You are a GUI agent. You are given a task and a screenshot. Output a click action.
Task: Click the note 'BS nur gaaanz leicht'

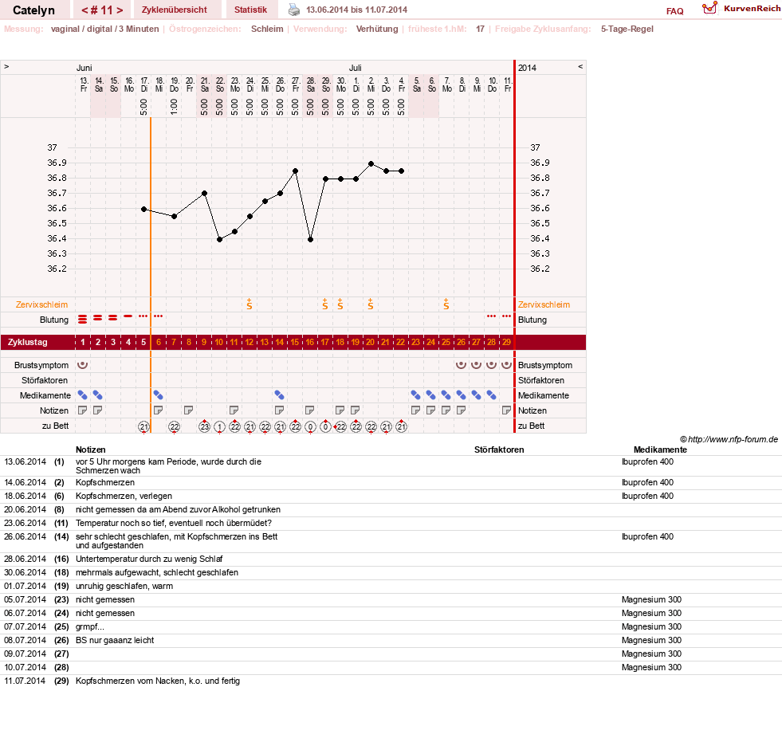(x=115, y=640)
